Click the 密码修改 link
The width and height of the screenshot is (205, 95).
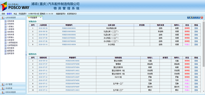coord(71,14)
